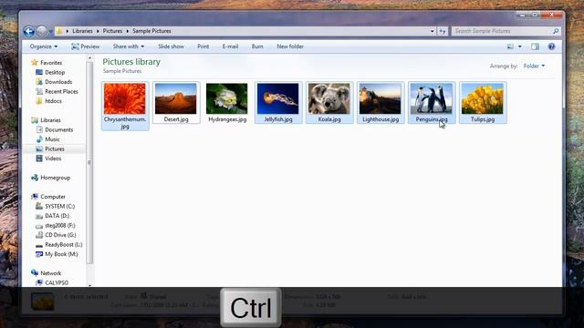
Task: Select Libraries in the address breadcrumb
Action: tap(82, 31)
